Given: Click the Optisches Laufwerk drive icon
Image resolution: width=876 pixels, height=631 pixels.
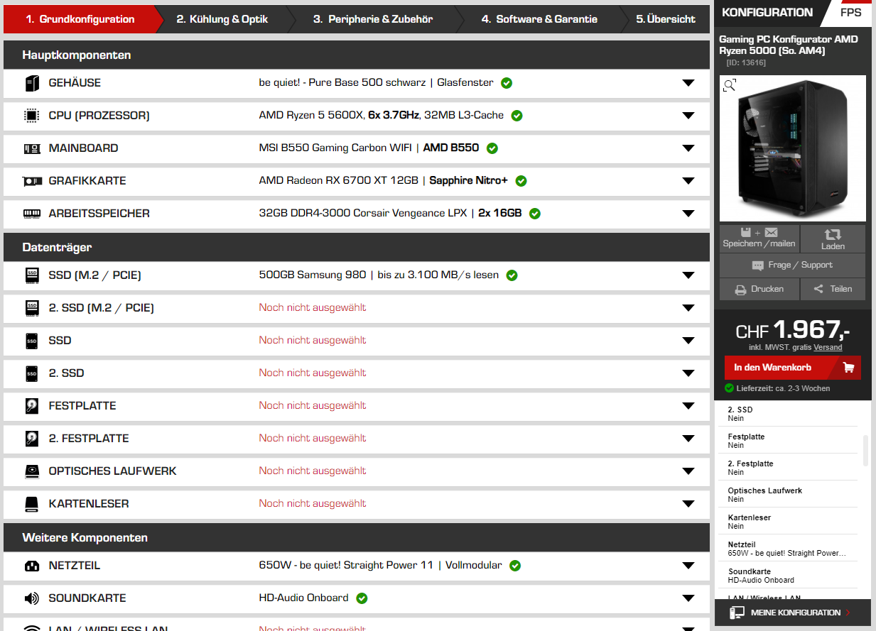Looking at the screenshot, I should click(32, 471).
